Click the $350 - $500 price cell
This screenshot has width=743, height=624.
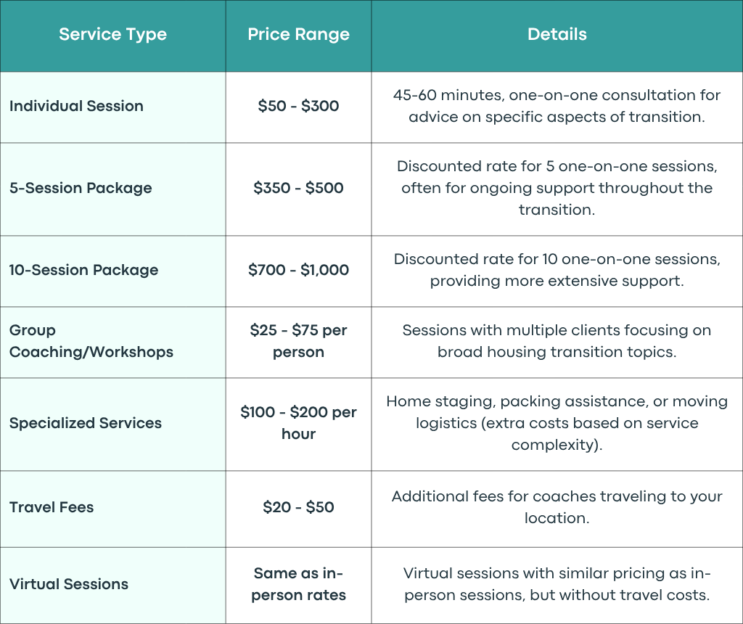pos(298,188)
